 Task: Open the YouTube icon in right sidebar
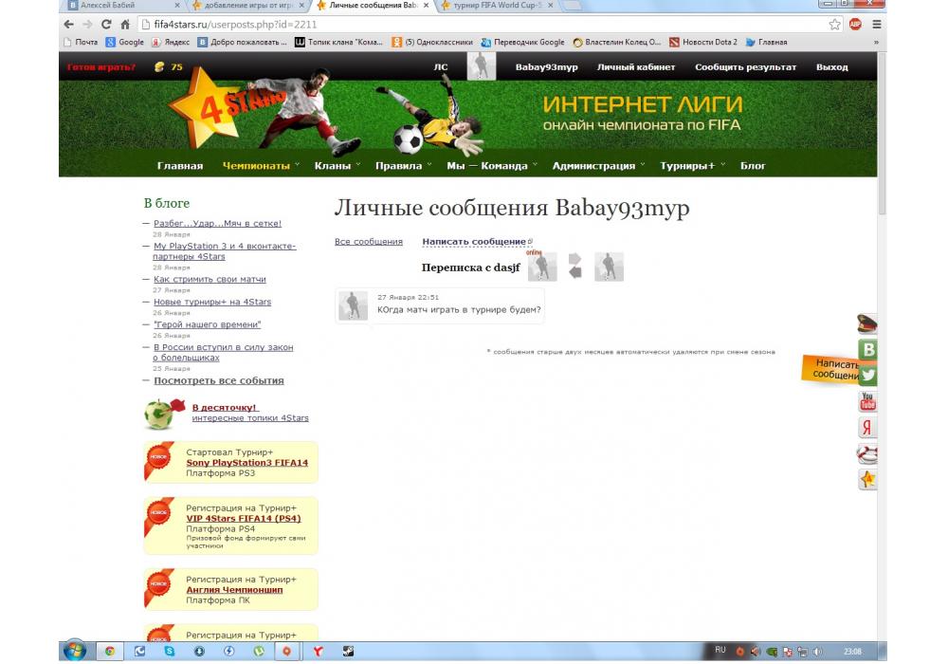(x=867, y=401)
